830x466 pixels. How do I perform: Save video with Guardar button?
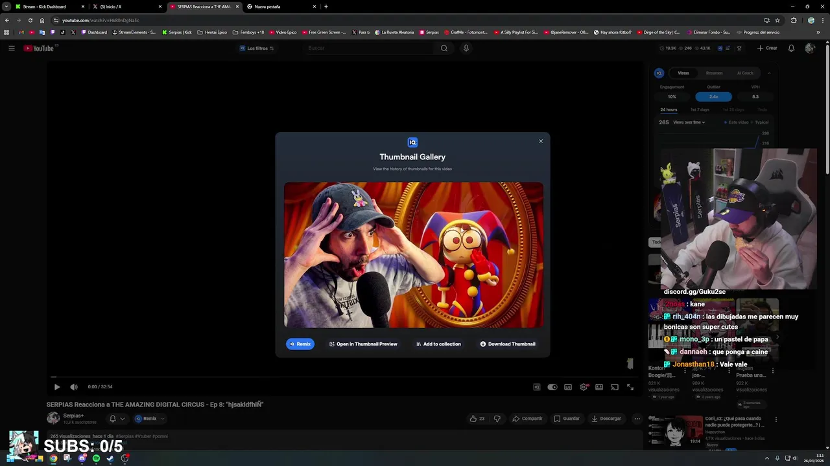pyautogui.click(x=567, y=419)
